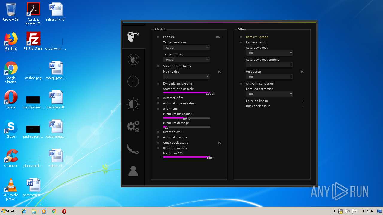The image size is (383, 215).
Task: Click the [E] hotkey beside Quick stop
Action: click(303, 72)
